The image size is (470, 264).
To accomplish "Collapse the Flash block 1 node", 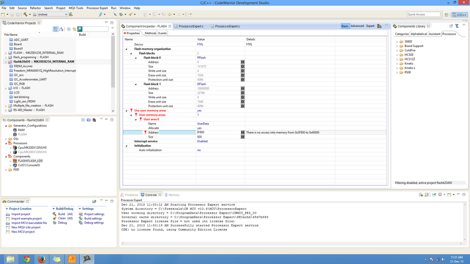I will tap(136, 84).
